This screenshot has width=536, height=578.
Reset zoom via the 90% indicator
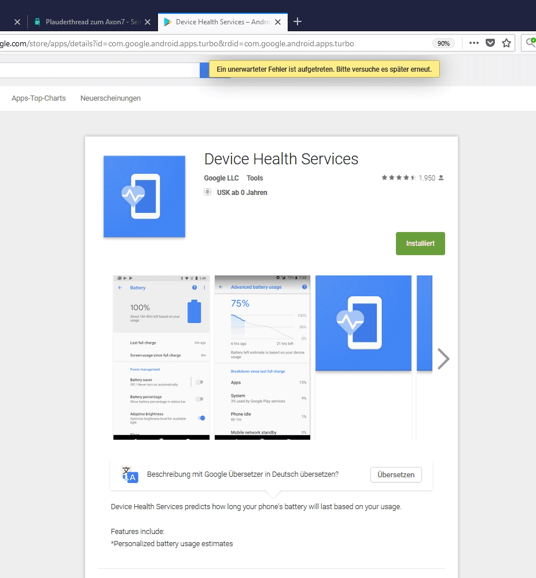point(443,43)
